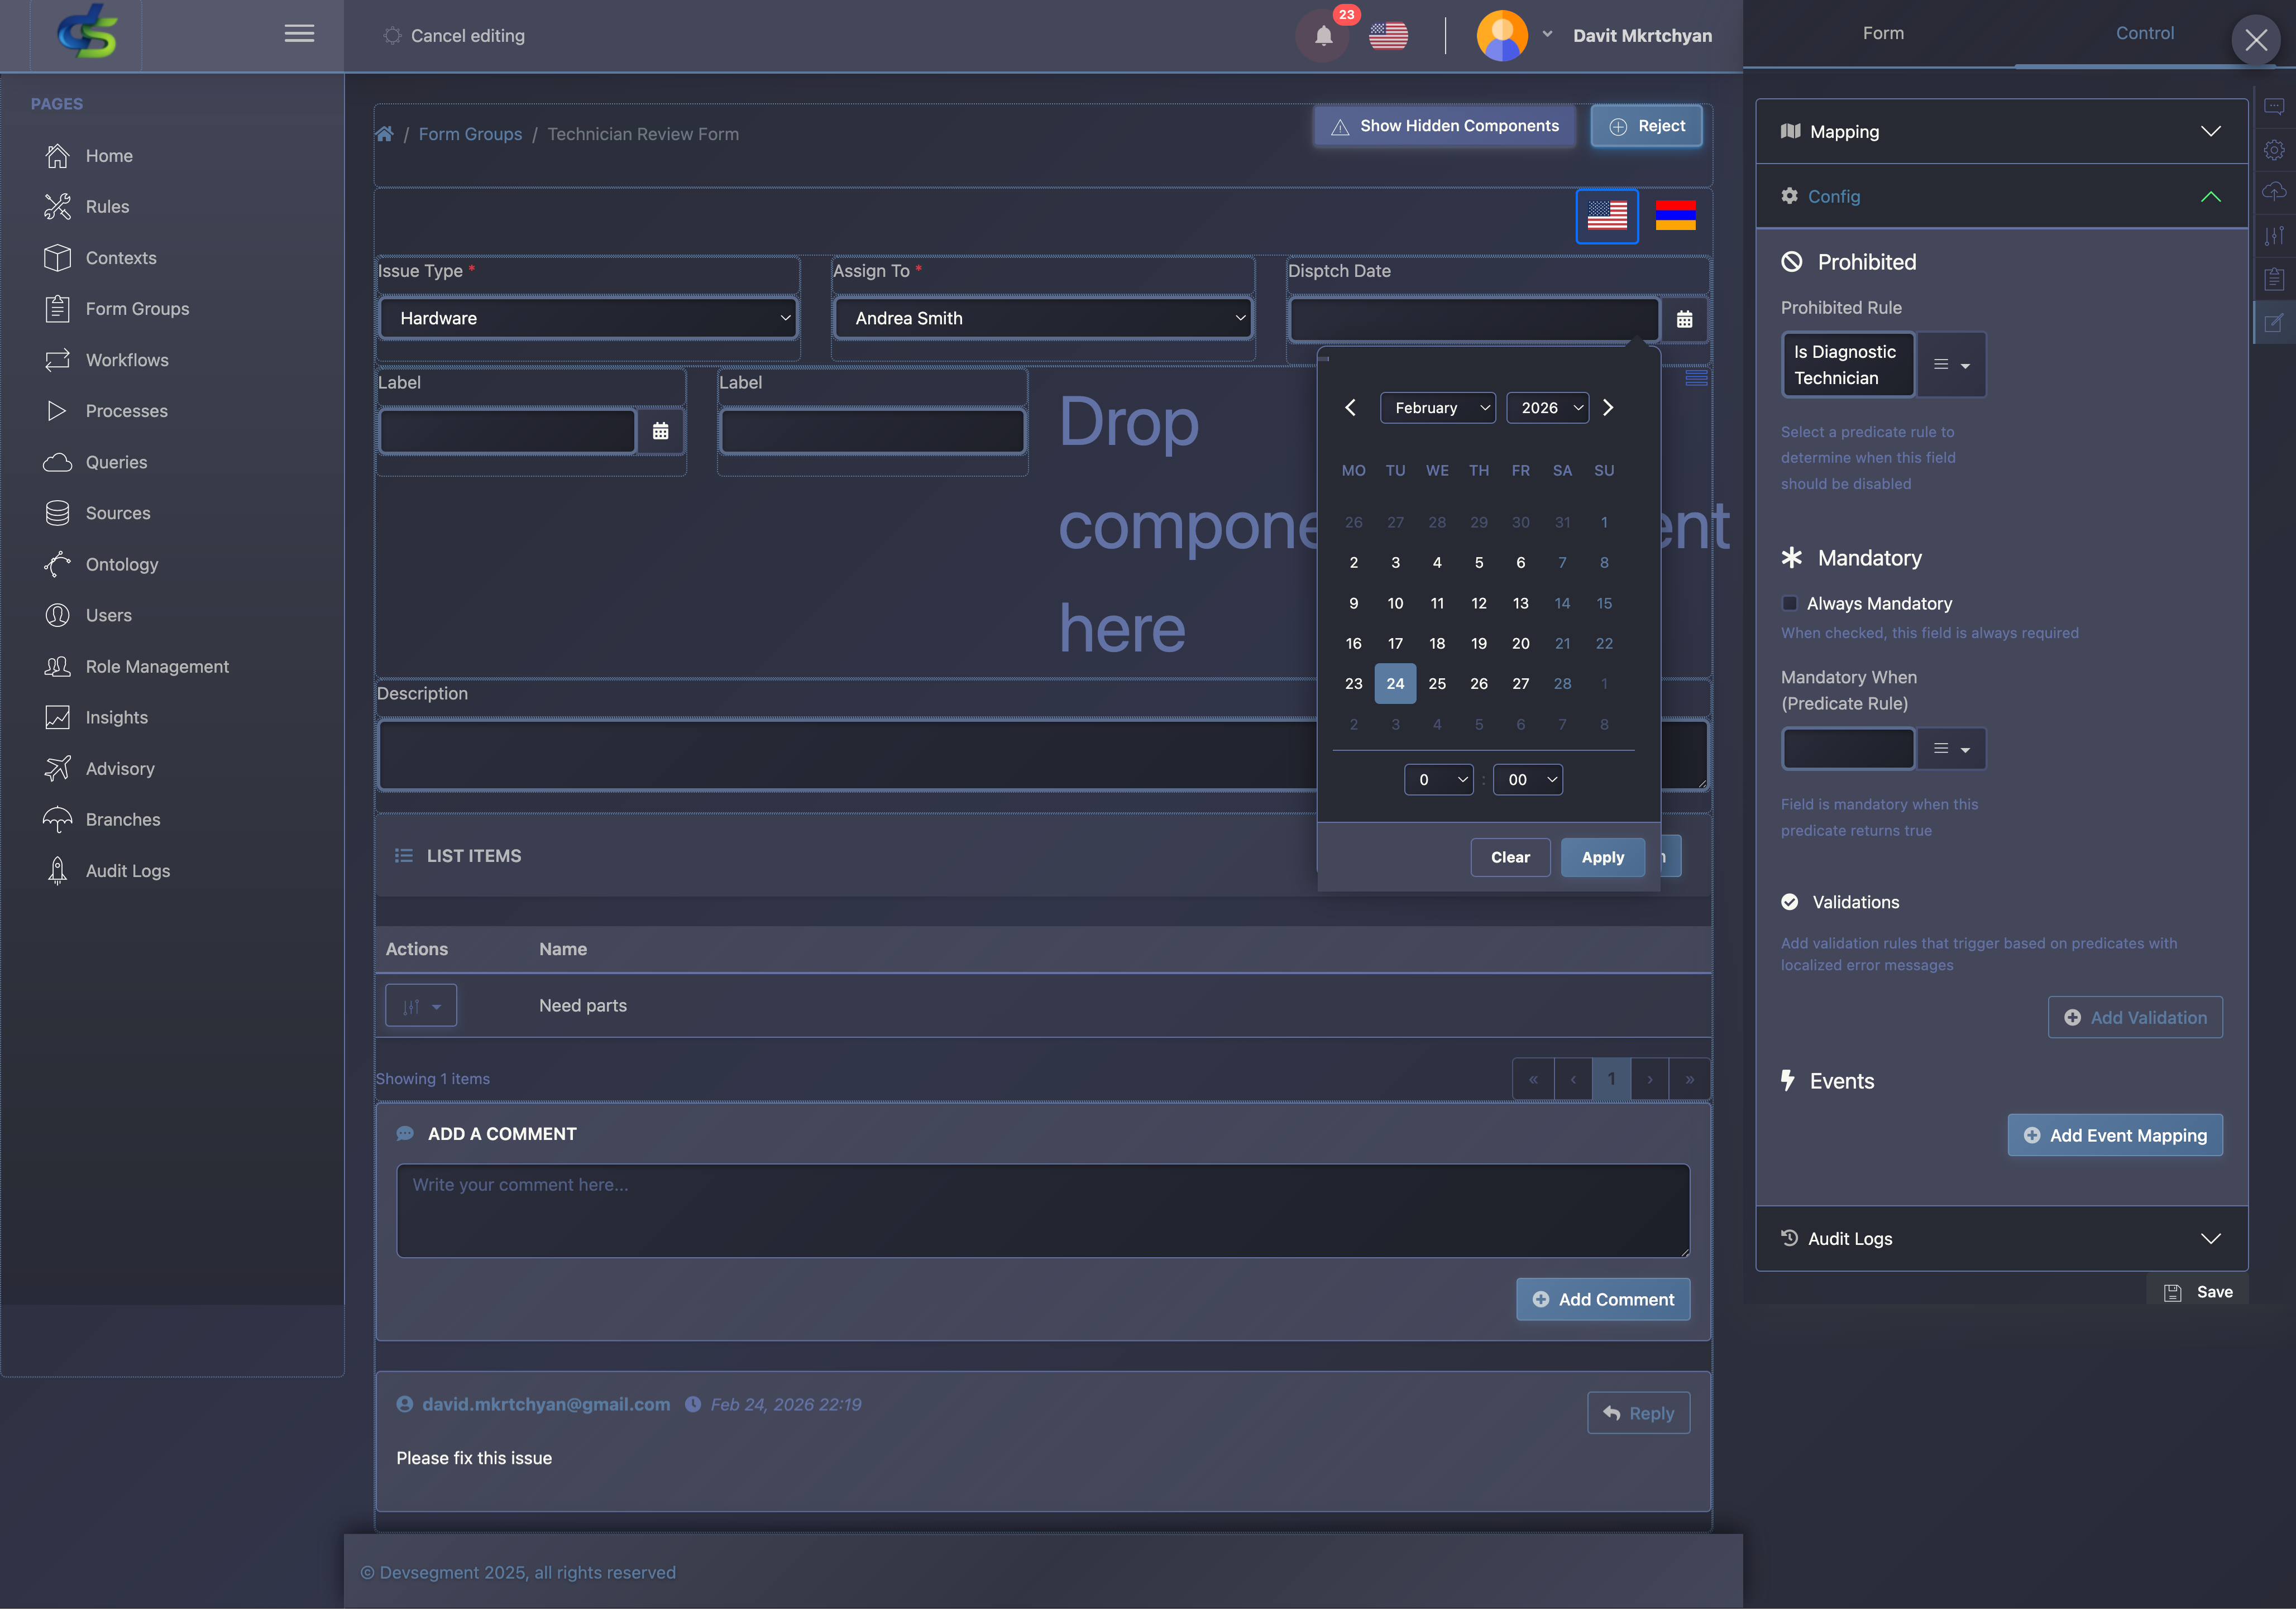Expand the Audit Logs section
The height and width of the screenshot is (1610, 2296).
coord(2211,1238)
